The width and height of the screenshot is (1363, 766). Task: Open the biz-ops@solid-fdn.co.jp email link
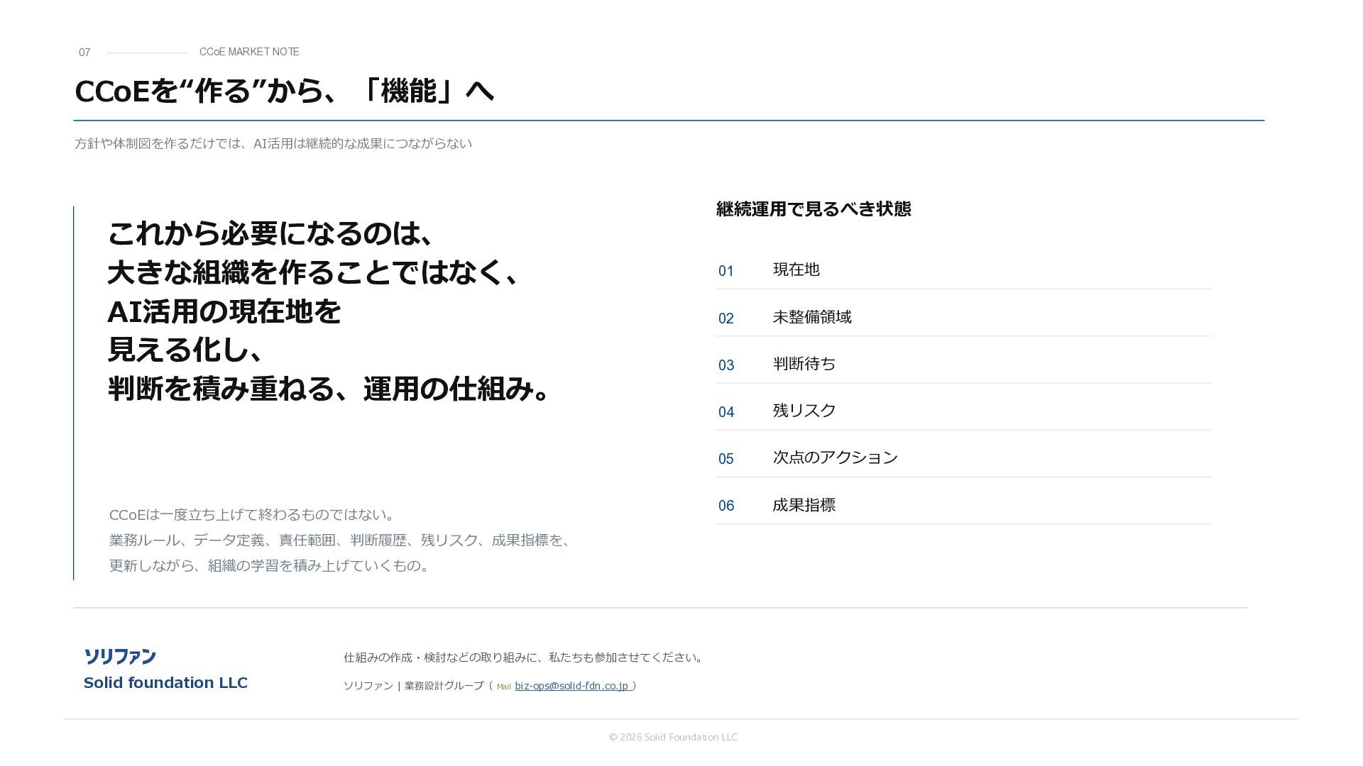(x=571, y=686)
